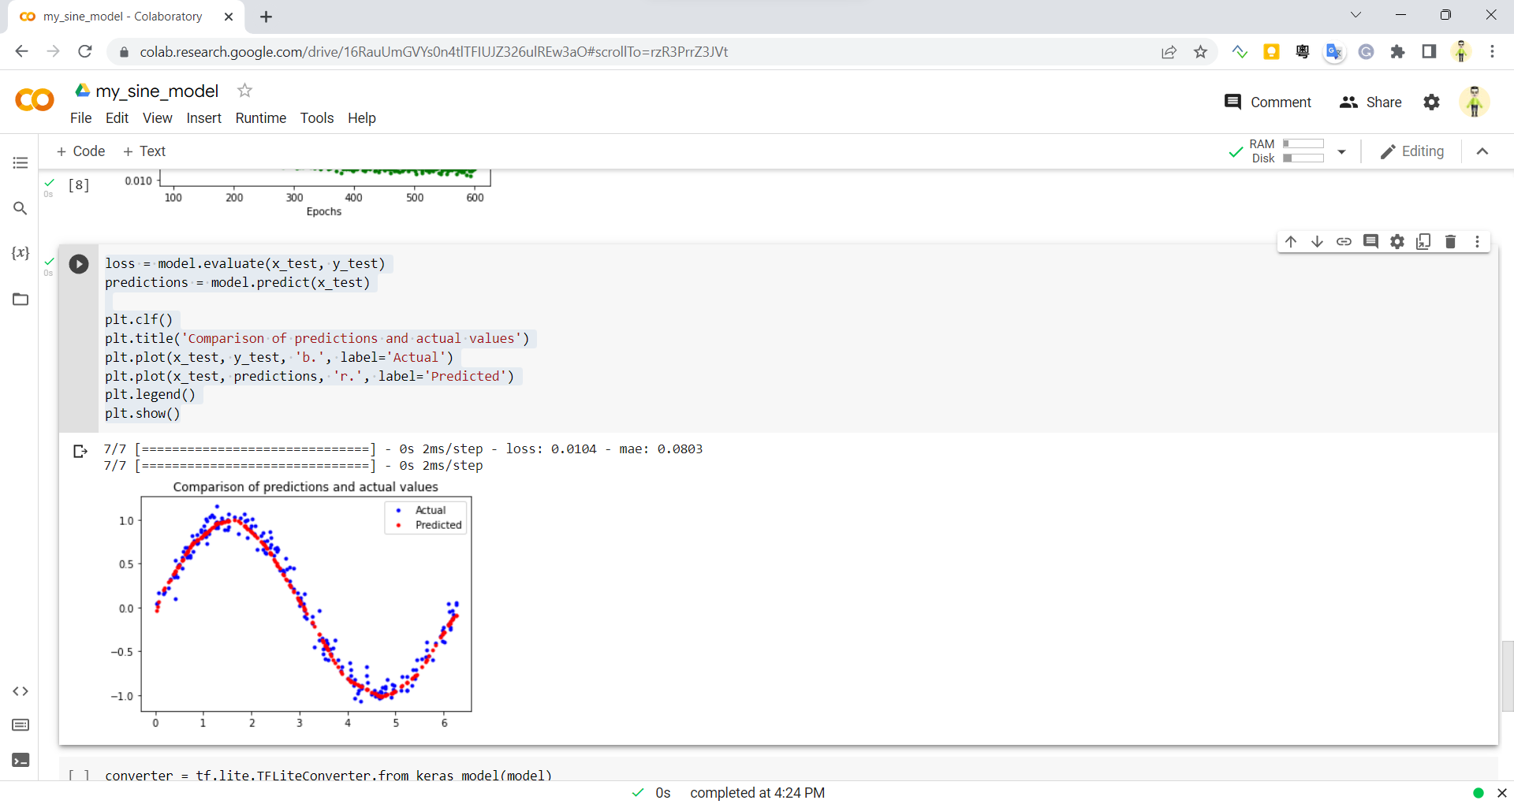Open the table of contents sidebar icon
The width and height of the screenshot is (1514, 804).
tap(21, 163)
